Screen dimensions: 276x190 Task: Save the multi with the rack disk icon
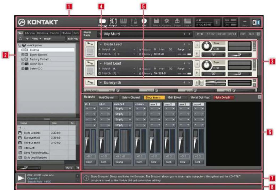pos(258,34)
